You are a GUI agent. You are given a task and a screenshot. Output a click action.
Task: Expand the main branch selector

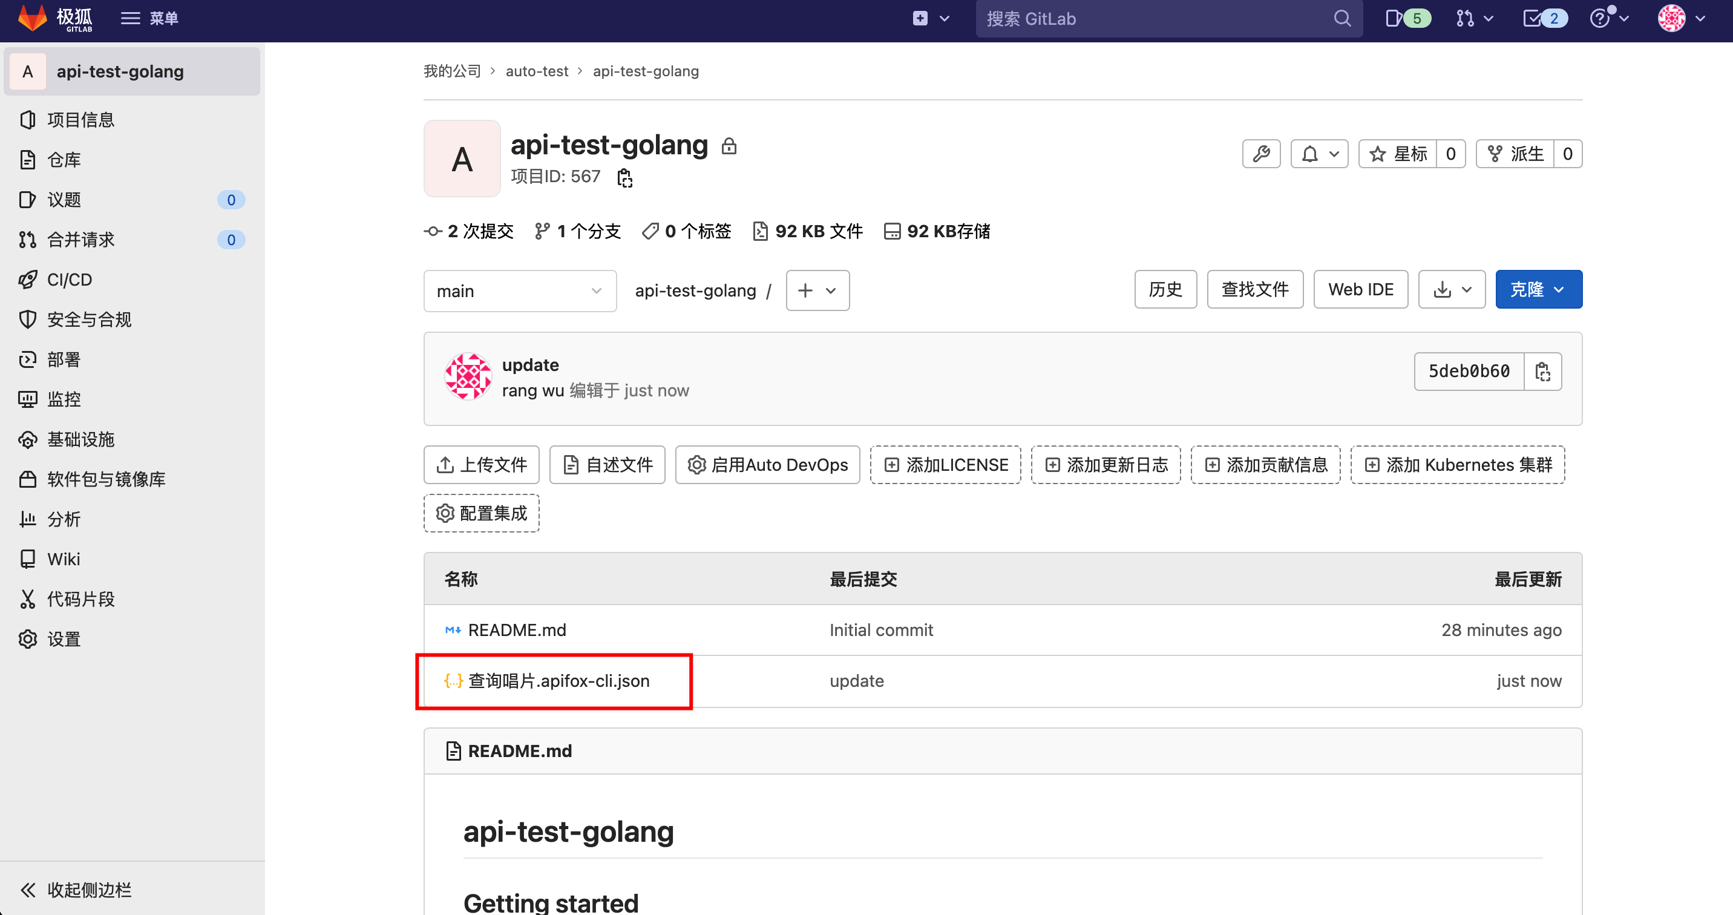point(519,290)
